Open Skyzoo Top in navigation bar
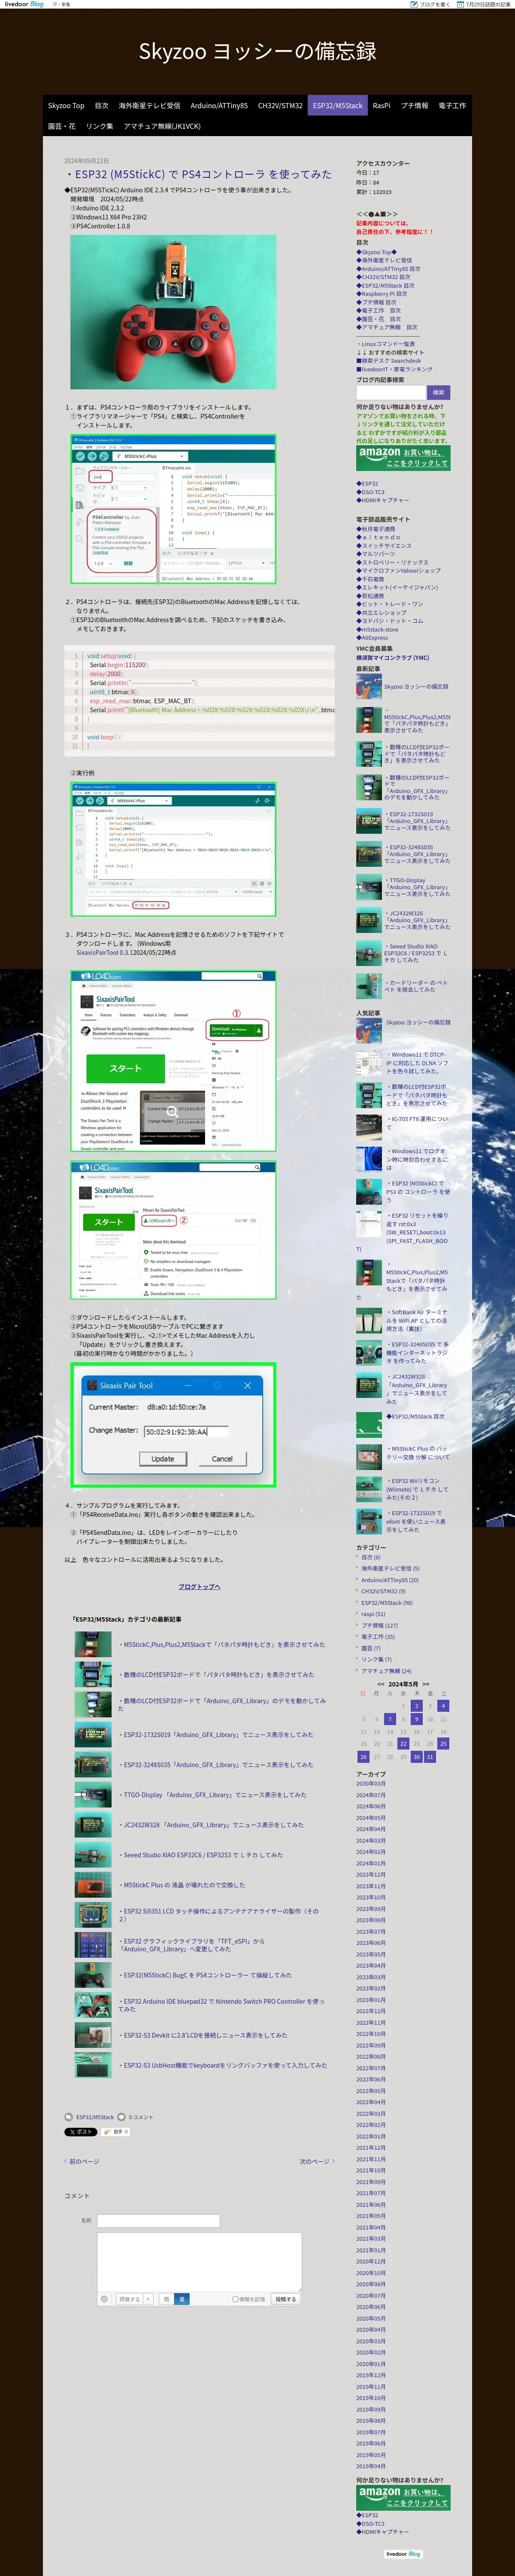The height and width of the screenshot is (2576, 515). pos(66,105)
